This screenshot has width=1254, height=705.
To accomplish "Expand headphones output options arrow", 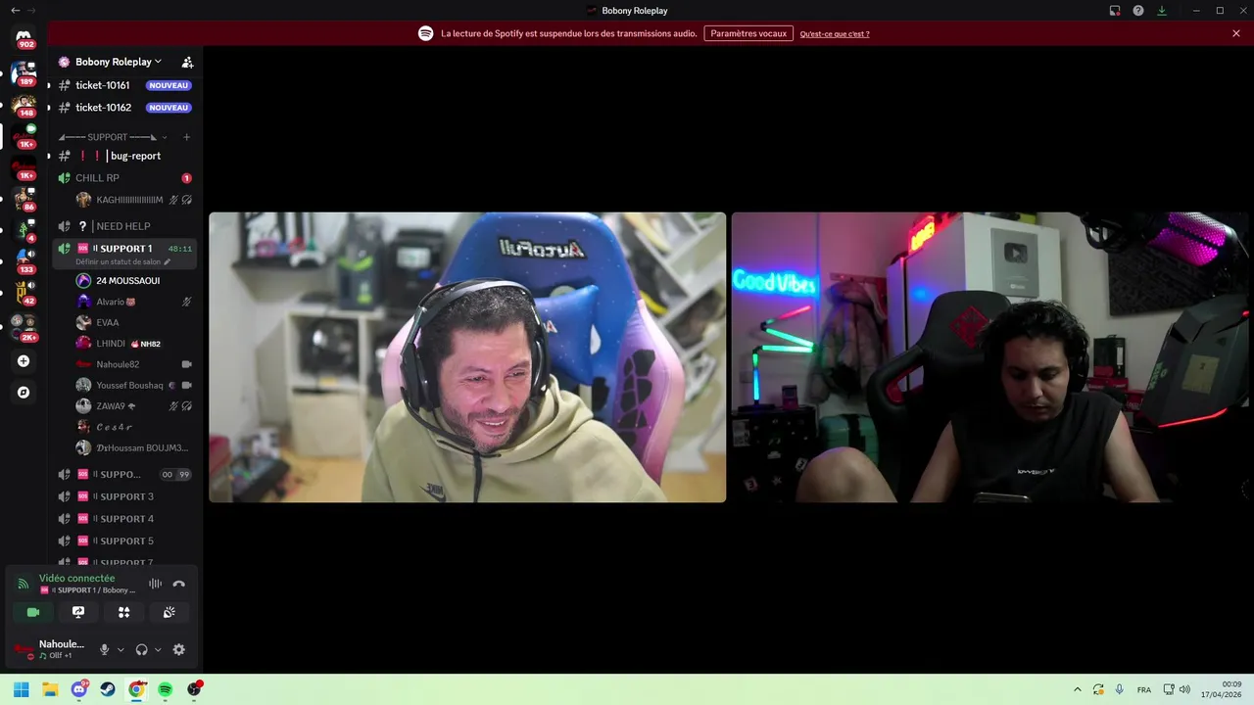I will click(x=158, y=649).
